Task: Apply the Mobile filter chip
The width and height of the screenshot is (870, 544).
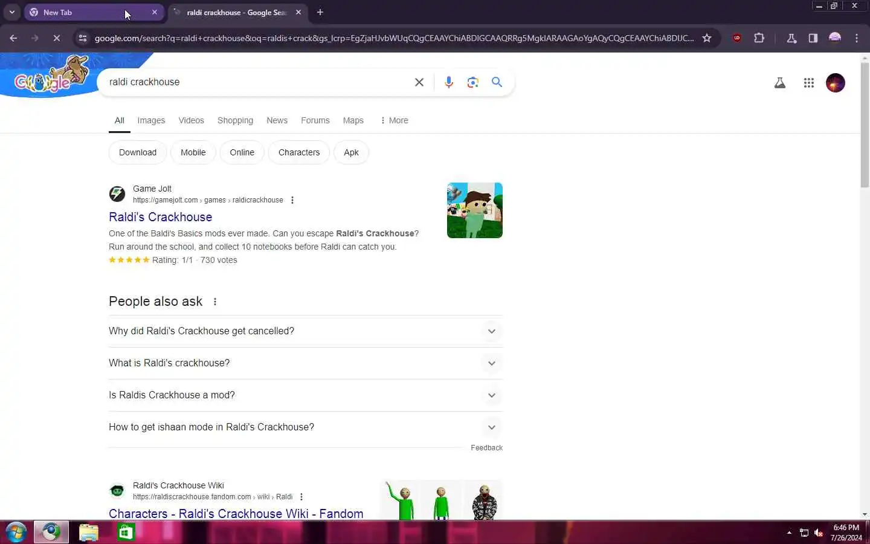Action: click(193, 152)
